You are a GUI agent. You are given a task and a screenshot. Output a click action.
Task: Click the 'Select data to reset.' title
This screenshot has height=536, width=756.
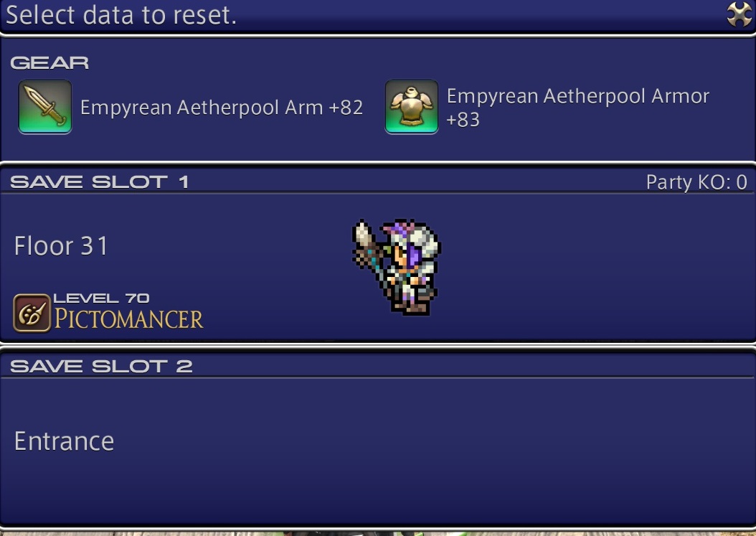click(121, 15)
